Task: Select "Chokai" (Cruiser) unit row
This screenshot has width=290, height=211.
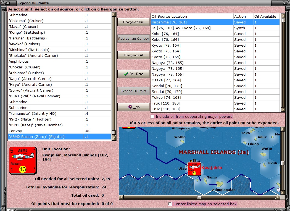Action: coord(59,67)
